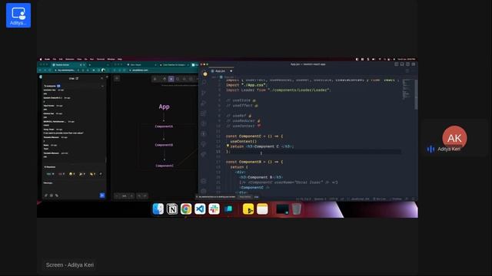This screenshot has width=492, height=276.
Task: Select the highlighted selection tool in the diagram toolbar
Action: pyautogui.click(x=171, y=79)
